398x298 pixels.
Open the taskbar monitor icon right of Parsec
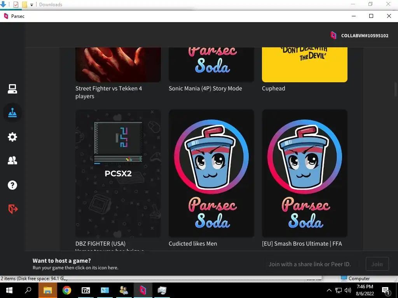(x=162, y=290)
